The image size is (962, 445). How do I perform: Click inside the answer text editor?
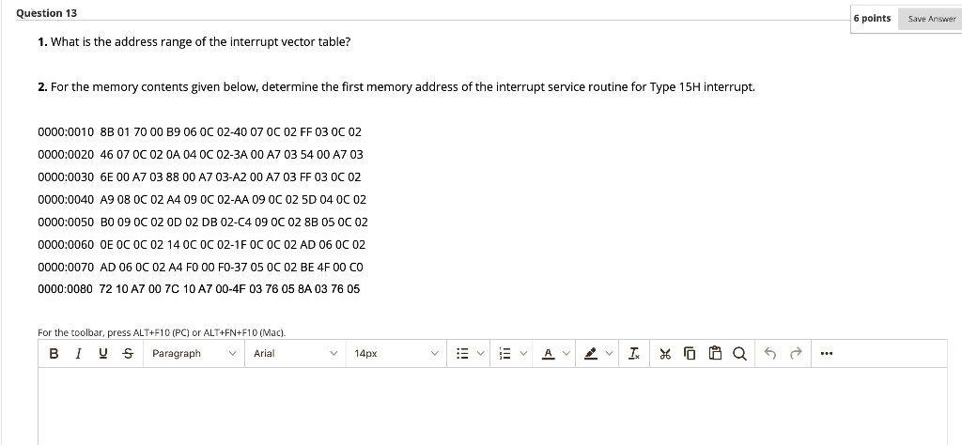coord(492,406)
